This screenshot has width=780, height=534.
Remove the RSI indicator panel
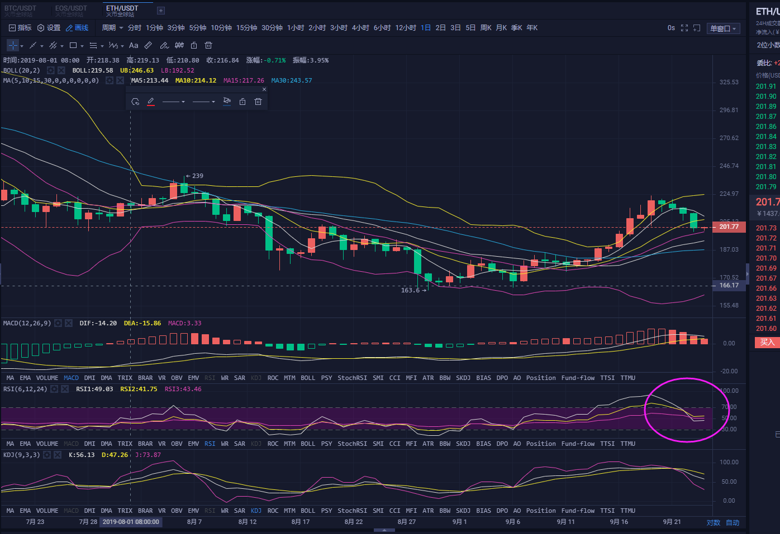[x=65, y=389]
